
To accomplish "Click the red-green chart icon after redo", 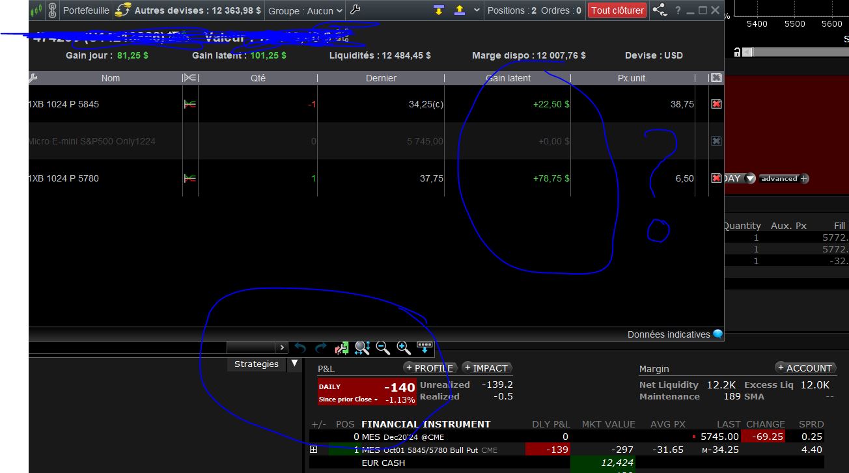I will (x=342, y=348).
